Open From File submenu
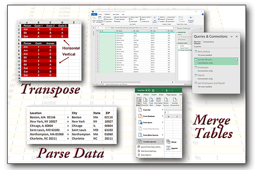 pyautogui.click(x=150, y=110)
